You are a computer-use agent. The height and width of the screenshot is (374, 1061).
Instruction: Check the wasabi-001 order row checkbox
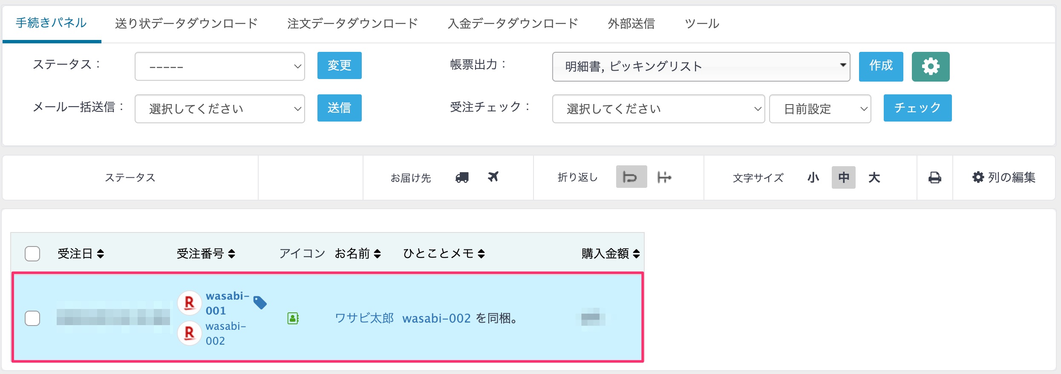pyautogui.click(x=32, y=318)
